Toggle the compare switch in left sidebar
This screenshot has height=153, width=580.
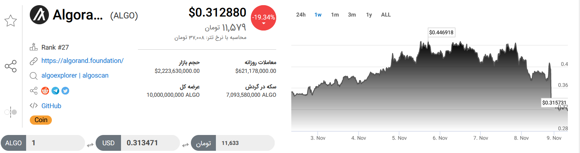pos(11,112)
